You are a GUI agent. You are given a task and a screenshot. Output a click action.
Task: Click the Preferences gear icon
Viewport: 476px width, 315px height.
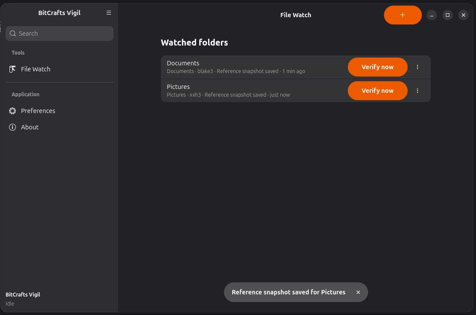click(12, 111)
